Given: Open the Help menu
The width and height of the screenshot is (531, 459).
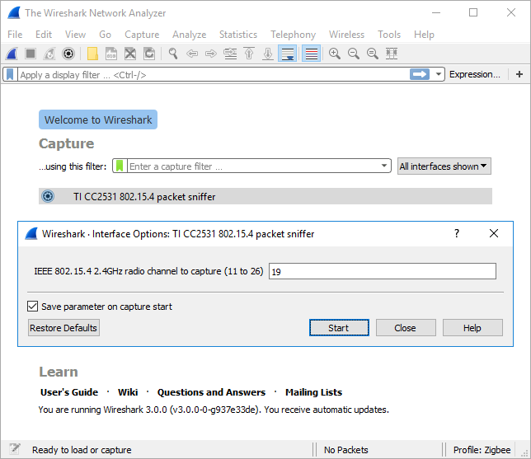Looking at the screenshot, I should click(424, 35).
